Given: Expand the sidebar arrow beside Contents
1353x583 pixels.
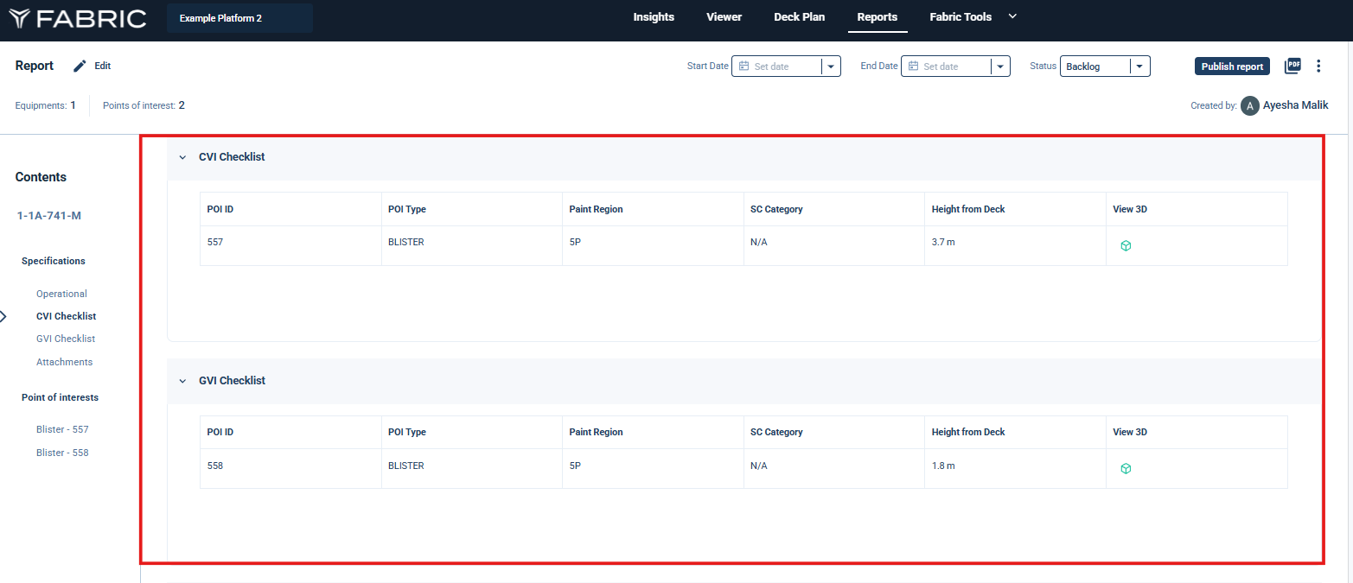Looking at the screenshot, I should pyautogui.click(x=3, y=316).
